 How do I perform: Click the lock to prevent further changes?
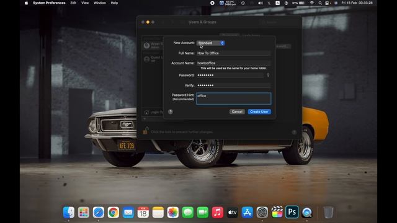(x=146, y=131)
